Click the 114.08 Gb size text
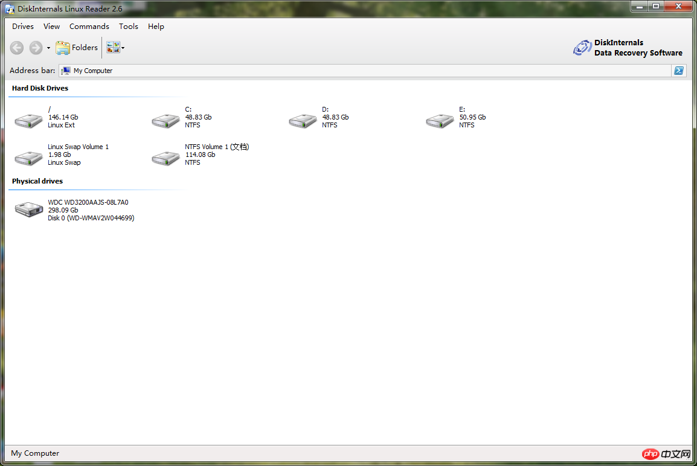697x466 pixels. click(200, 155)
